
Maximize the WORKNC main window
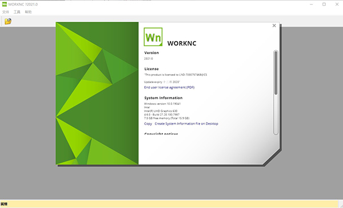[324, 5]
